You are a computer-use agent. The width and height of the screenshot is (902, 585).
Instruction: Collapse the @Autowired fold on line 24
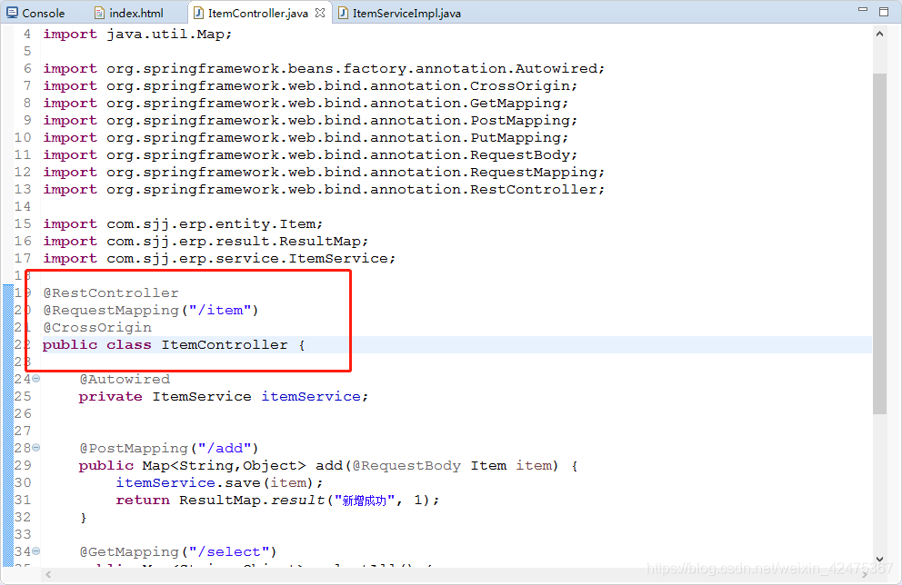[x=36, y=379]
